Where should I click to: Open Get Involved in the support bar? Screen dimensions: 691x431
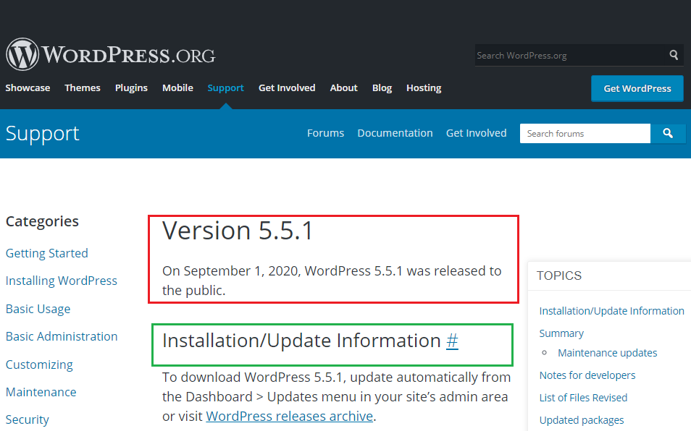(x=477, y=133)
